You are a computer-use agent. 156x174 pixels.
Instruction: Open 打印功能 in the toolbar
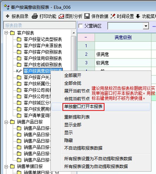[x=48, y=16]
